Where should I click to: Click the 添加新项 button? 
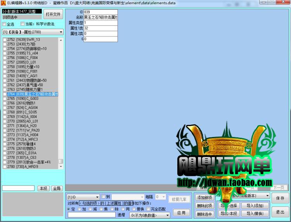(x=204, y=198)
